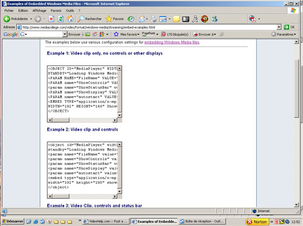Stop loading with the red X icon
This screenshot has height=226, width=303.
click(x=51, y=19)
